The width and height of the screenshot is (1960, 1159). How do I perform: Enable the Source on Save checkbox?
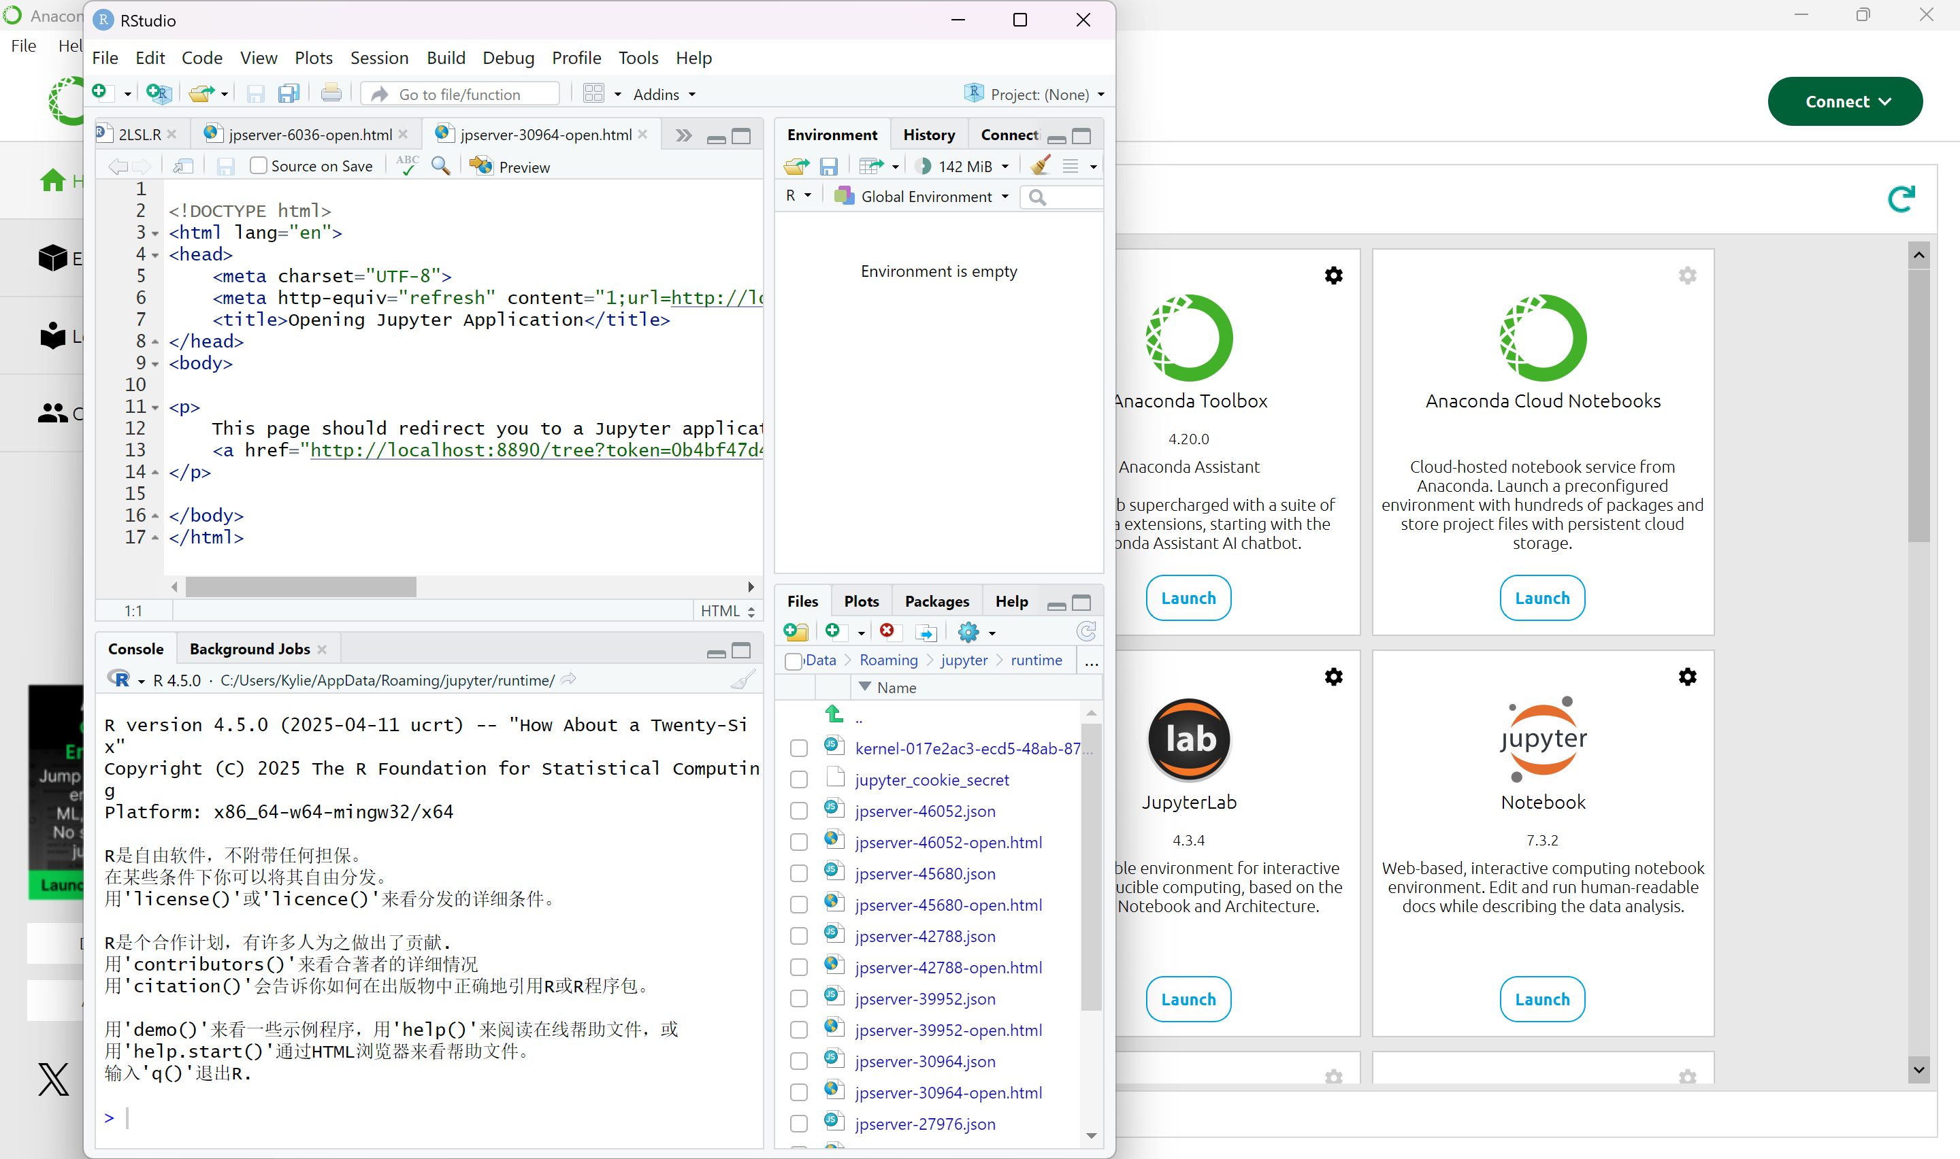[259, 165]
